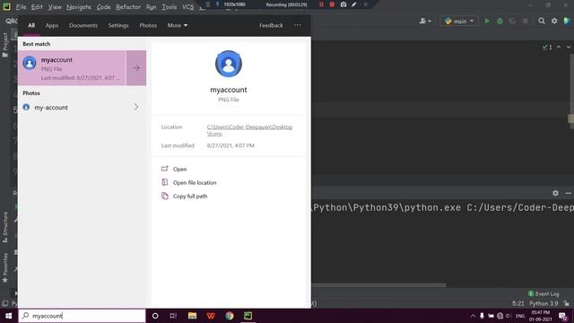Image resolution: width=574 pixels, height=323 pixels.
Task: Click the Python 3.9 interpreter status
Action: pyautogui.click(x=544, y=303)
